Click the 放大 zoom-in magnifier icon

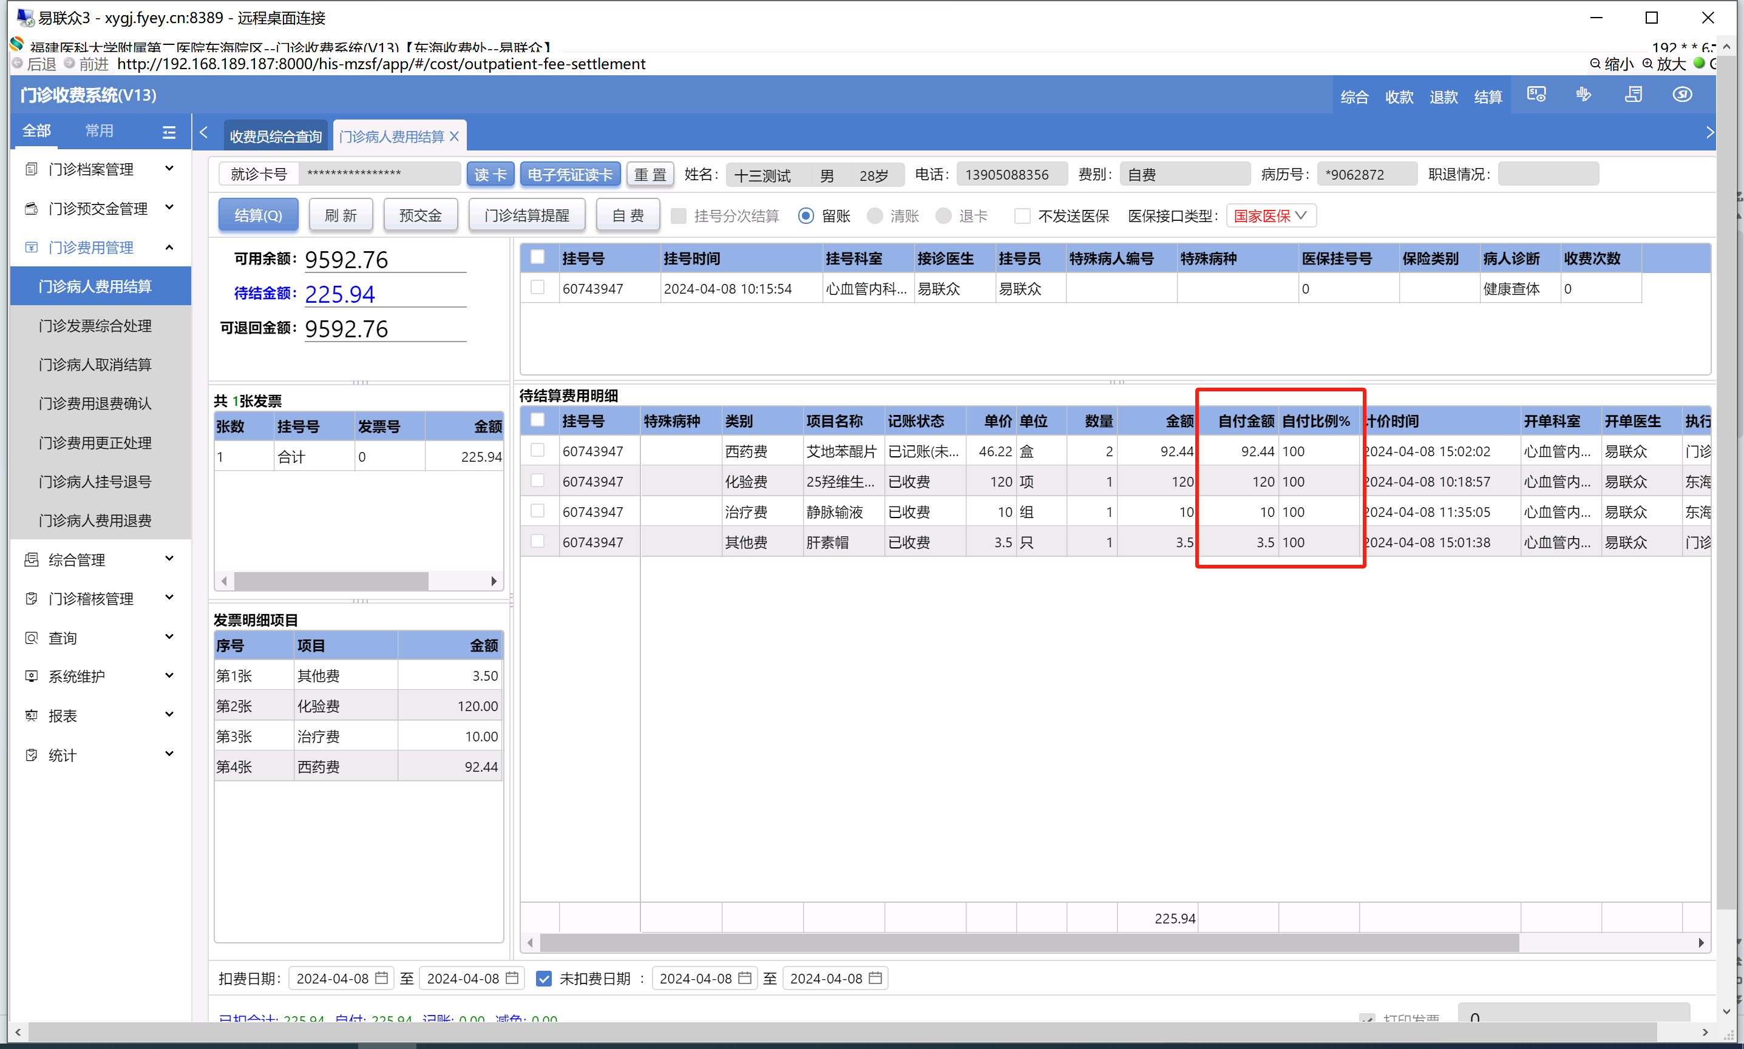pyautogui.click(x=1648, y=64)
